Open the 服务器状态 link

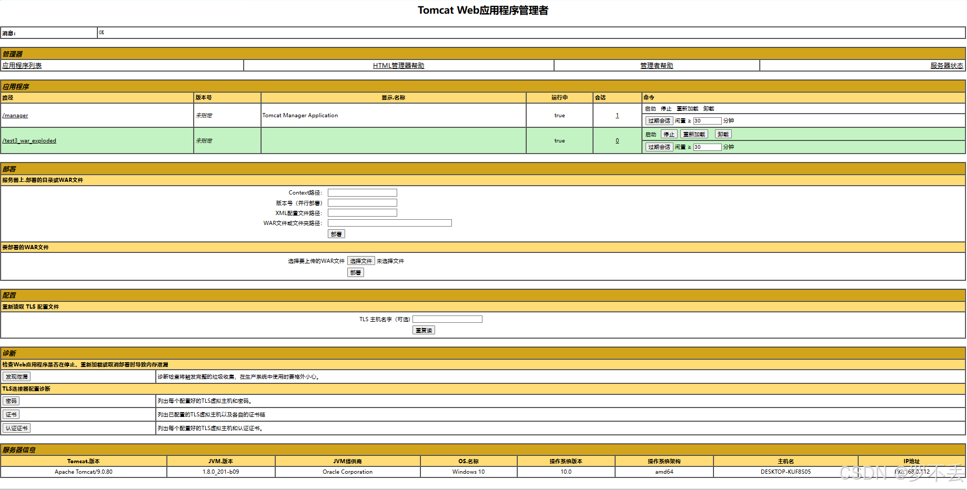tap(946, 66)
